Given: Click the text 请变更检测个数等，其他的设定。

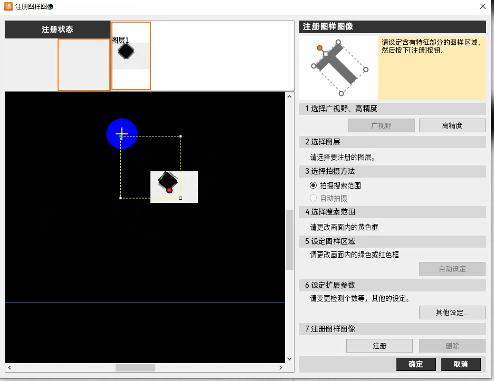Looking at the screenshot, I should (x=360, y=298).
